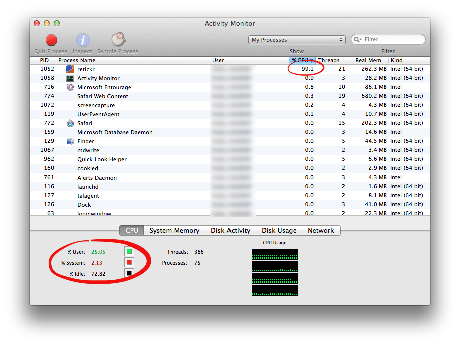This screenshot has width=459, height=345.
Task: Sort by PID column header
Action: tap(44, 60)
